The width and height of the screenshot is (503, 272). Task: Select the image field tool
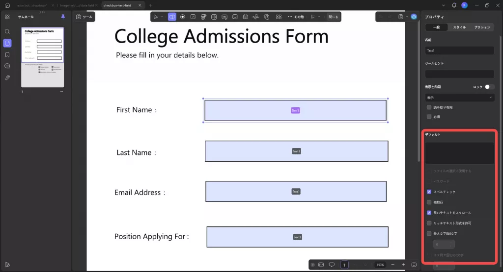235,17
